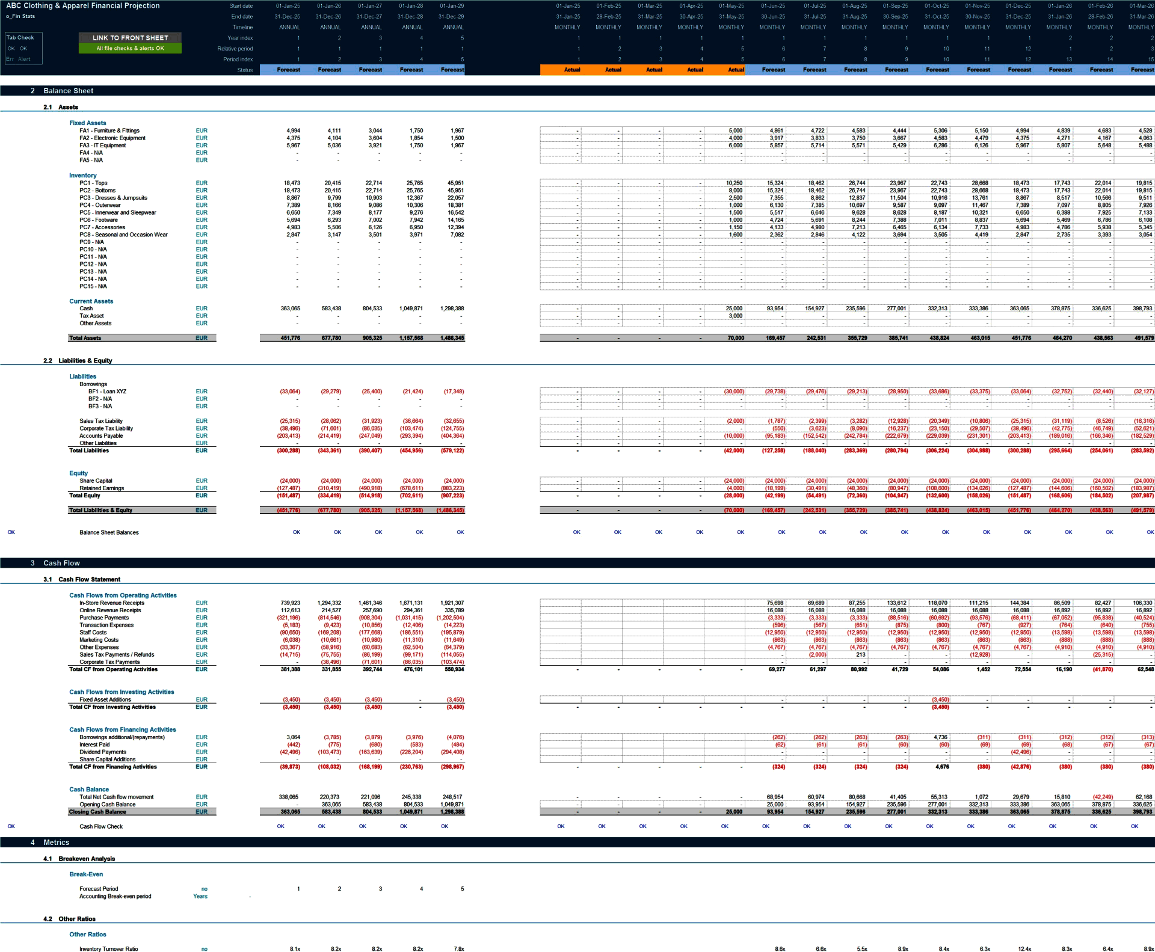Click the 'FA3 - IT Equipment' row label

pyautogui.click(x=103, y=145)
